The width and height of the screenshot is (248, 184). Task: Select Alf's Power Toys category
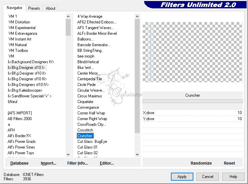pos(21,153)
